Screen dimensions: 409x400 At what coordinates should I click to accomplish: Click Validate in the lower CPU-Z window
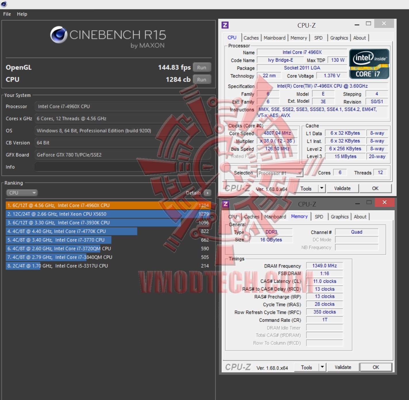(343, 367)
